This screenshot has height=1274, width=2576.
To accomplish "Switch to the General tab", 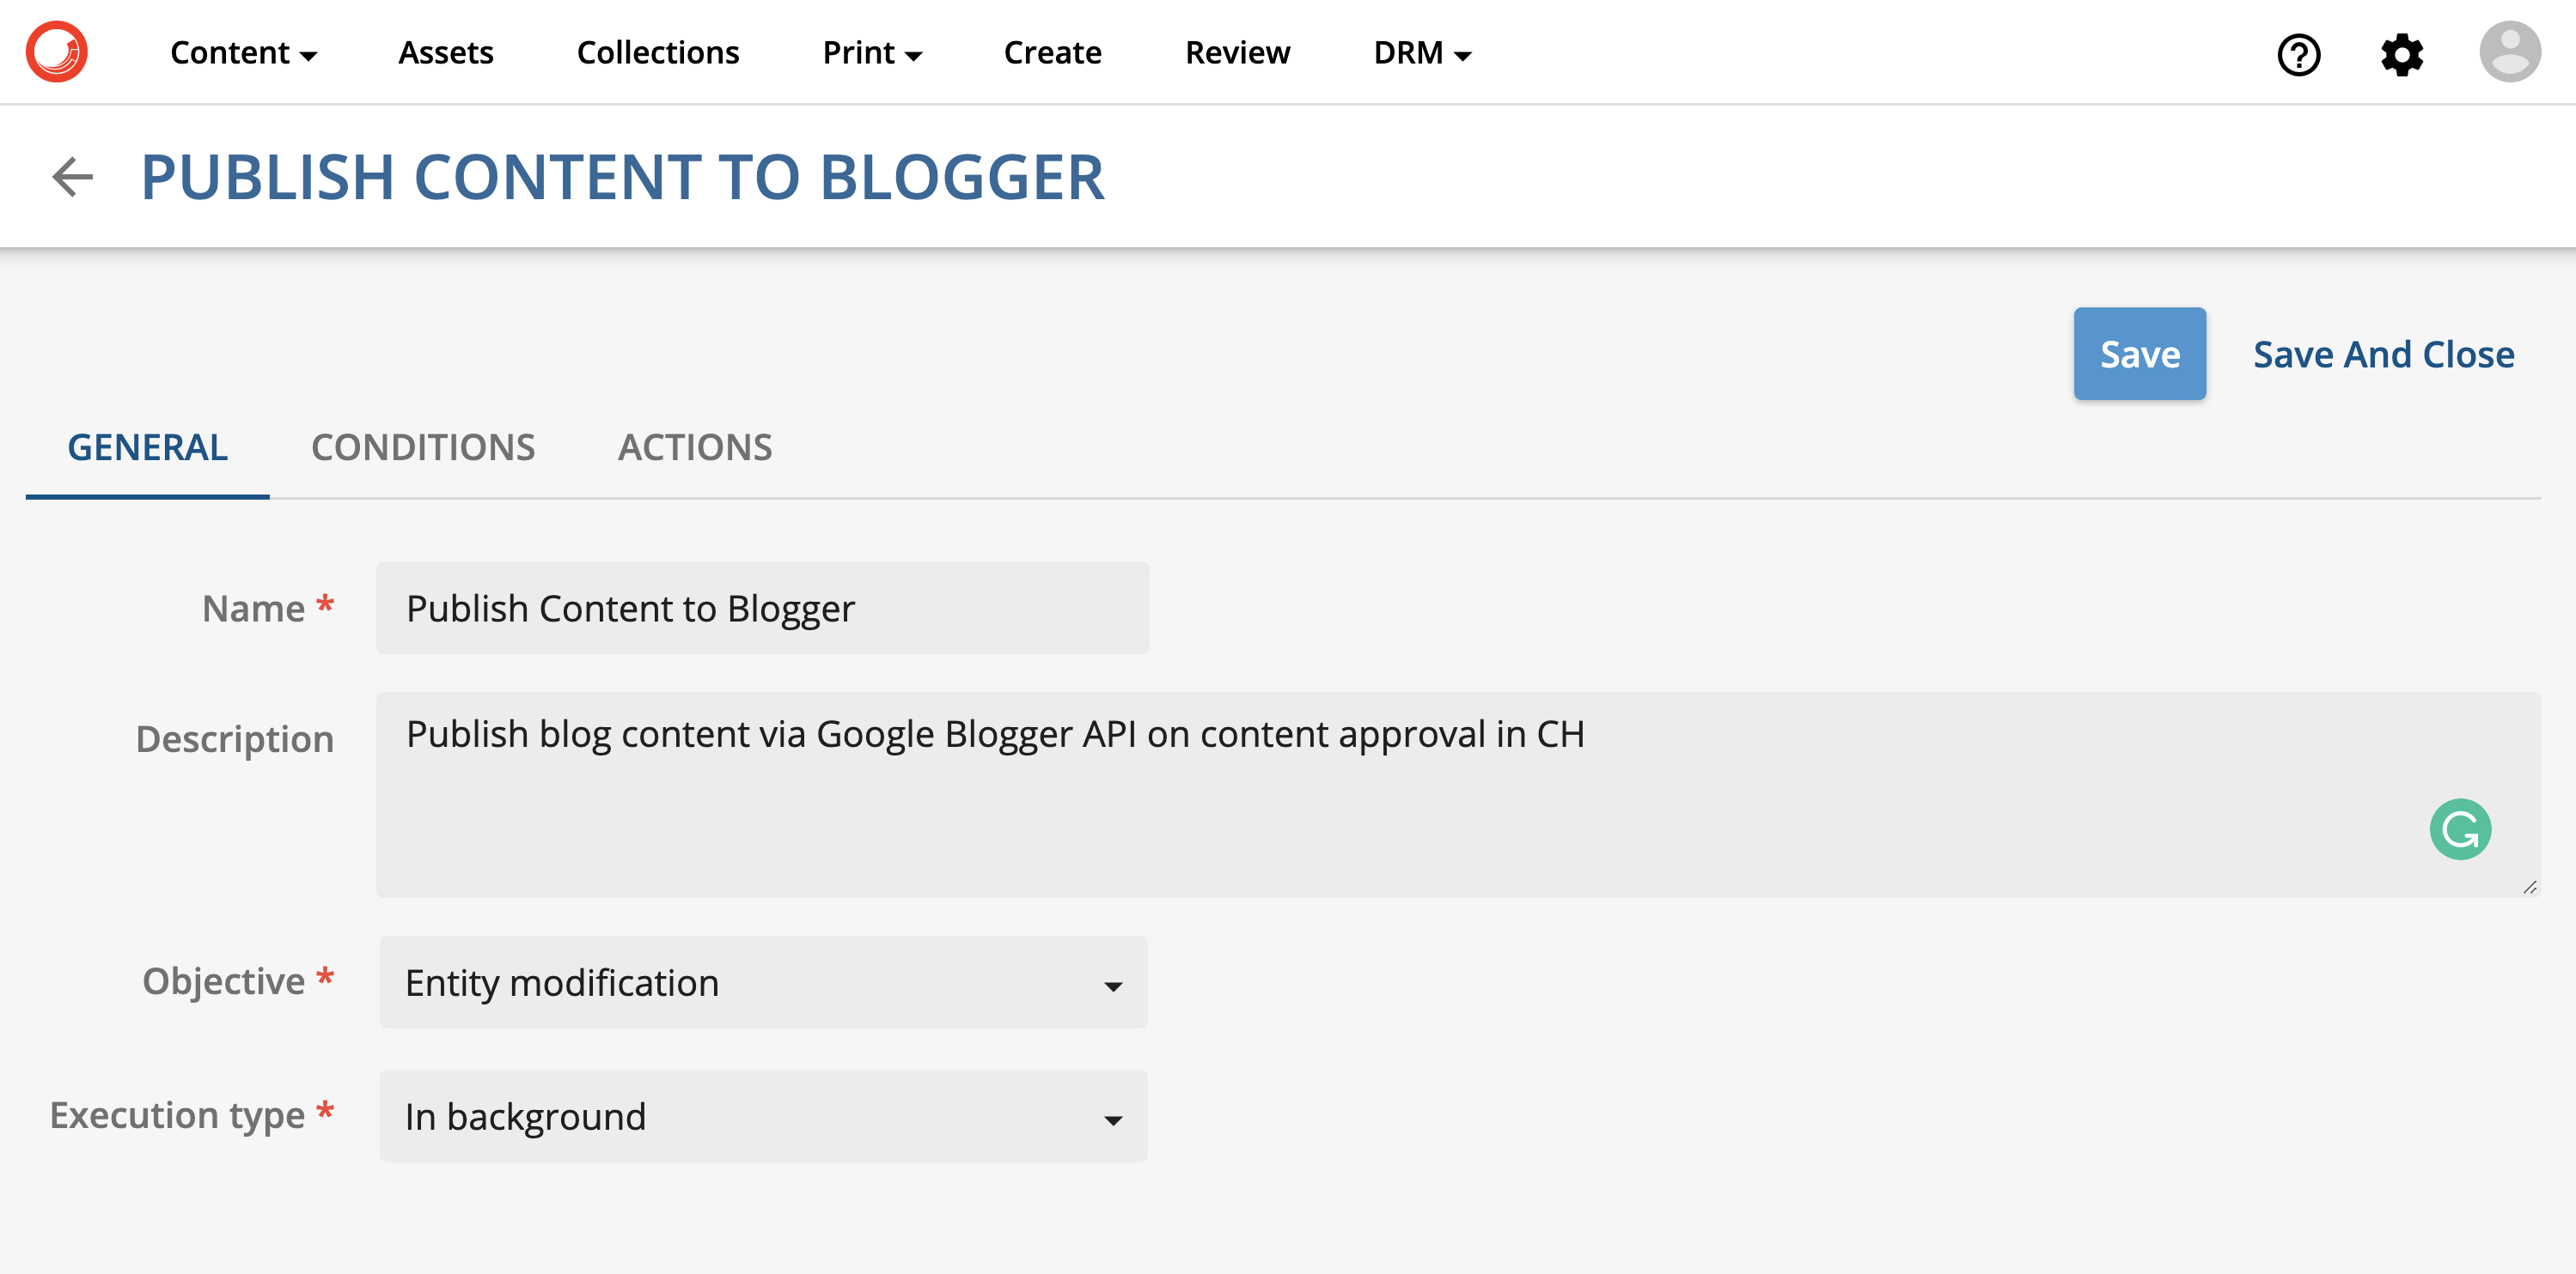I will [x=147, y=447].
